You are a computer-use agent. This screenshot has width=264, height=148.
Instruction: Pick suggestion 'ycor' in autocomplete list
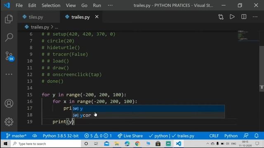coord(148,115)
